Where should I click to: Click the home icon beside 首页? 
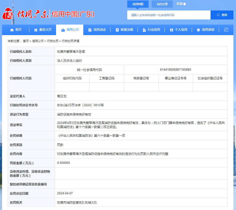12,30
